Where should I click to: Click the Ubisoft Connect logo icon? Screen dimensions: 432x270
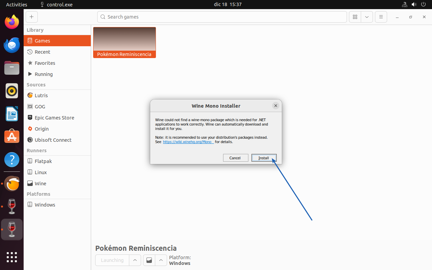point(30,140)
